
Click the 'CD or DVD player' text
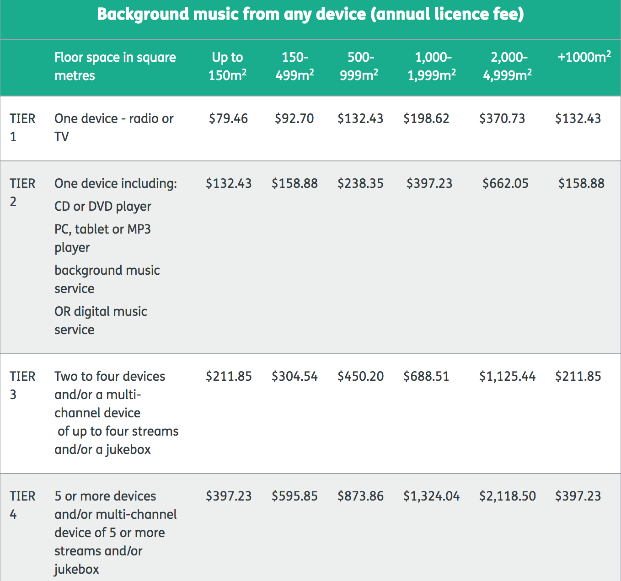(103, 207)
